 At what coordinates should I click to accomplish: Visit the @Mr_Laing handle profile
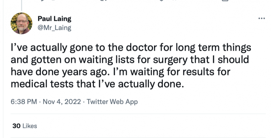(54, 28)
